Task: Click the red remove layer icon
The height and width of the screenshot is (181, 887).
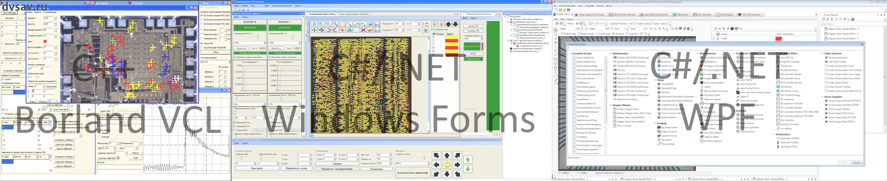Action: (x=441, y=24)
